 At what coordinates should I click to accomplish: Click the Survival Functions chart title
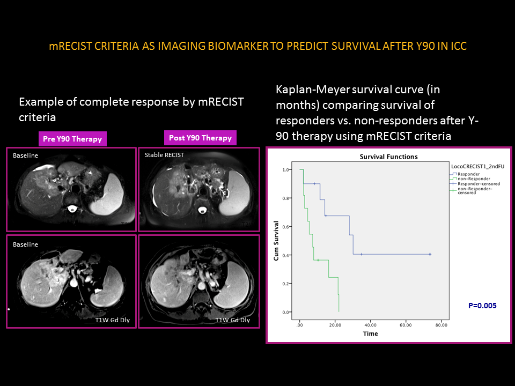pos(388,157)
